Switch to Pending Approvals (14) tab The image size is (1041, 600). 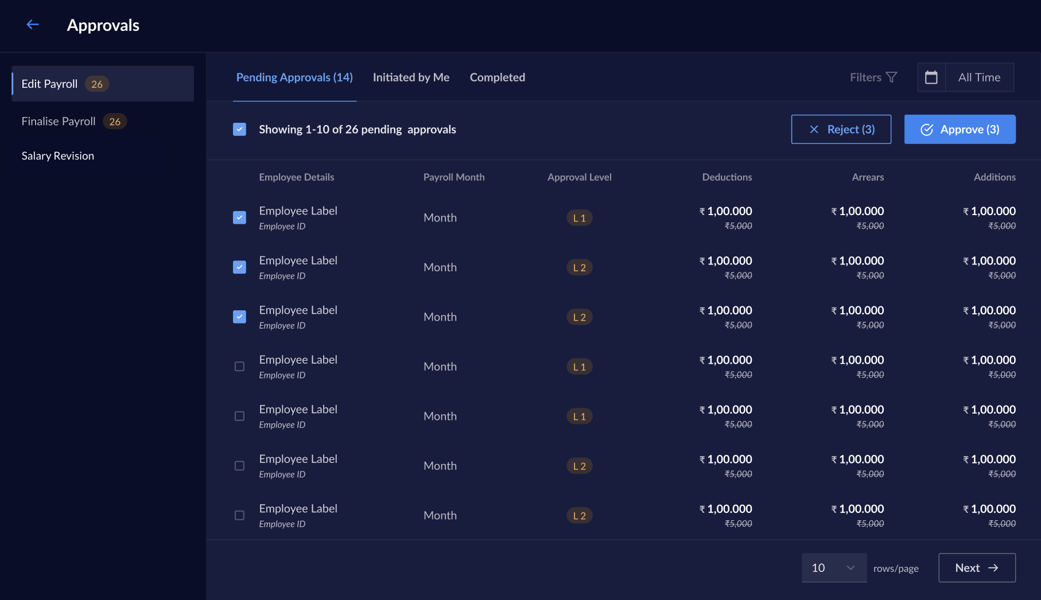294,77
